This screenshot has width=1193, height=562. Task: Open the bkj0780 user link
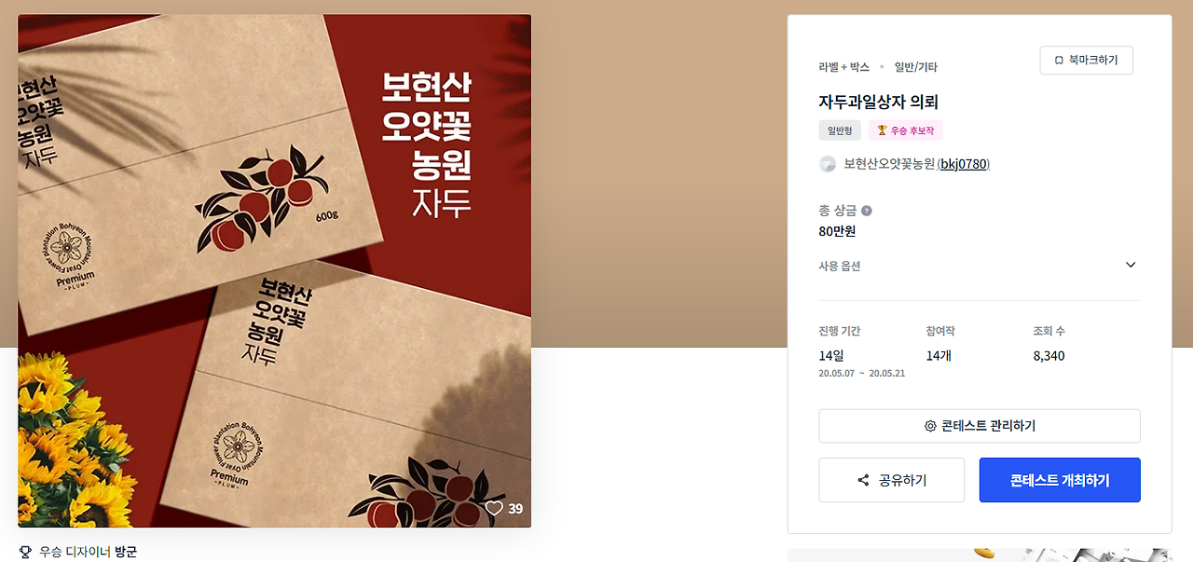click(x=964, y=164)
